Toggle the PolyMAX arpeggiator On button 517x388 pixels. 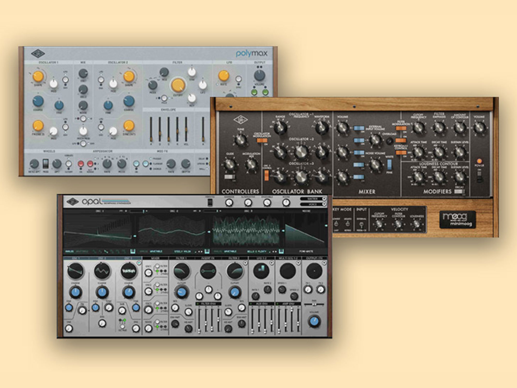tap(81, 164)
